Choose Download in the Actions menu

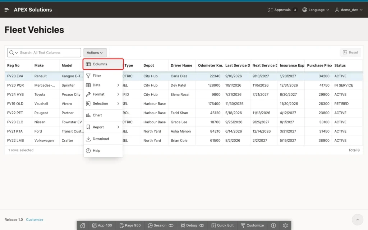click(103, 139)
